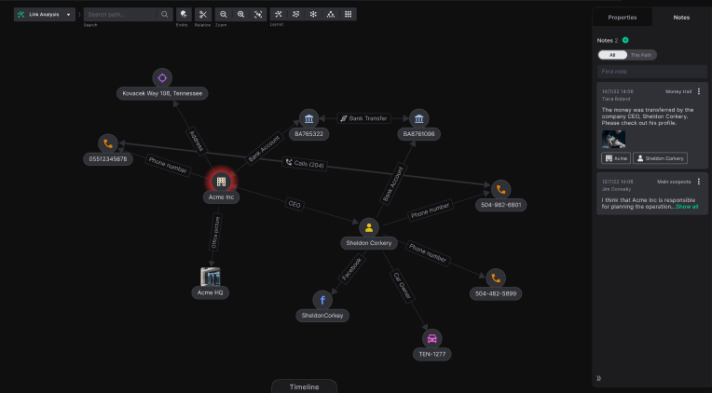Select the 504-982-6801 phone node
The image size is (712, 393).
(x=500, y=190)
